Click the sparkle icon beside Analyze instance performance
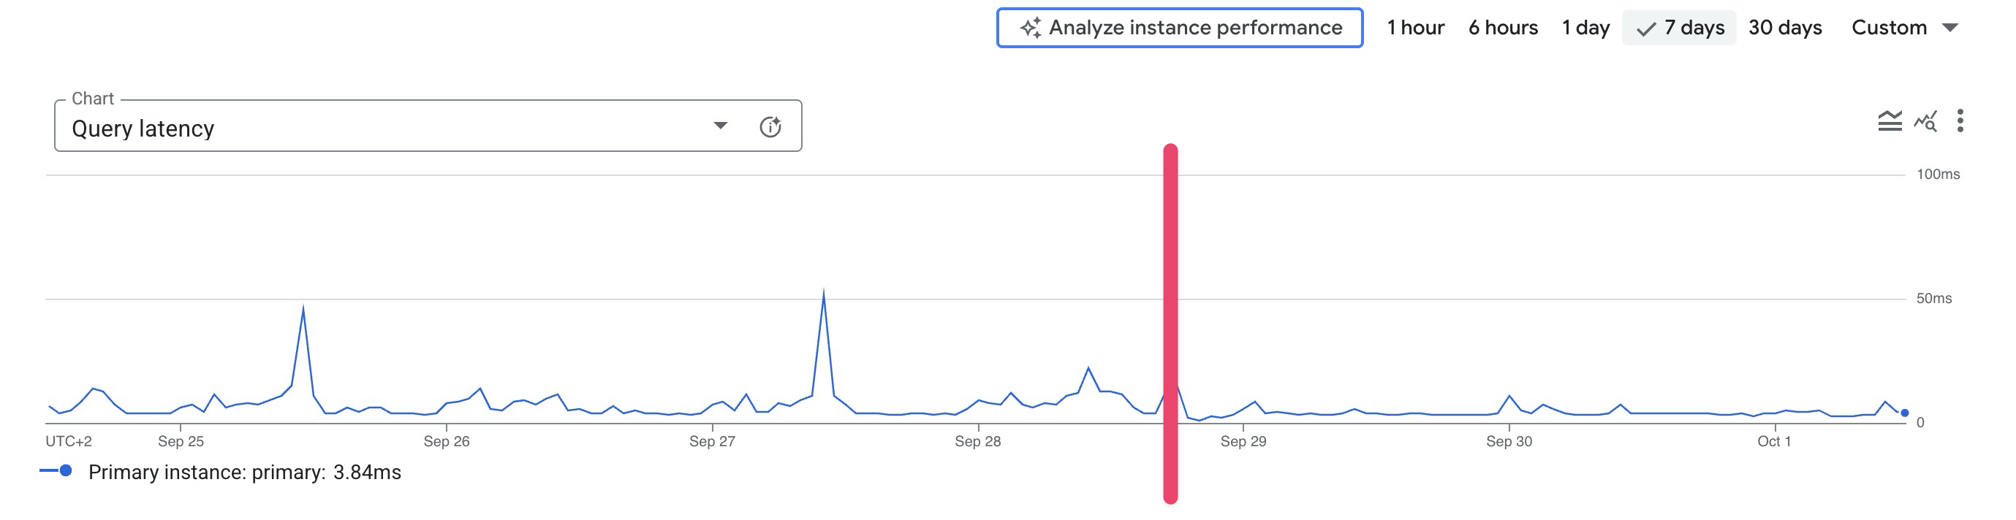Viewport: 2016px width, 520px height. (1030, 28)
